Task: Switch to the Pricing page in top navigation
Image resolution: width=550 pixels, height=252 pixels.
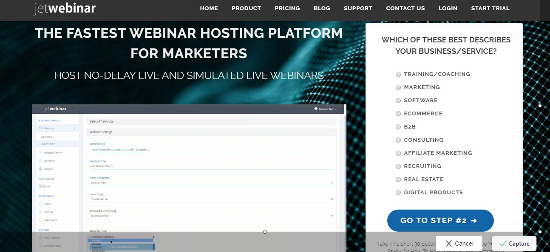Action: tap(287, 8)
